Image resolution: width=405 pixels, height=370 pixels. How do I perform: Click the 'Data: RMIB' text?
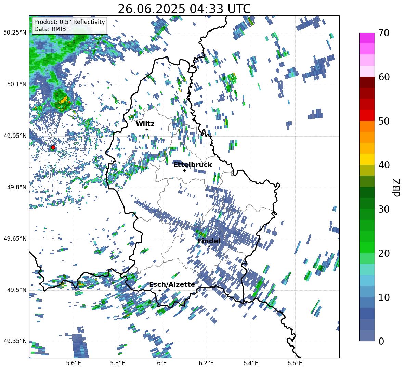point(50,29)
